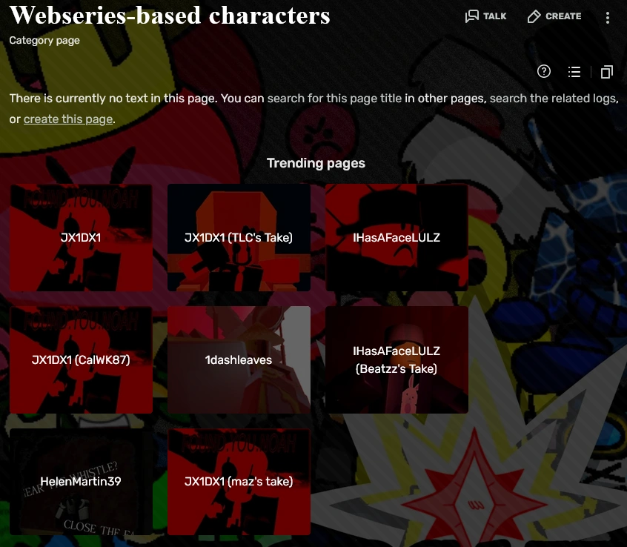This screenshot has width=627, height=547.
Task: Open the Talk discussion icon
Action: coord(472,16)
